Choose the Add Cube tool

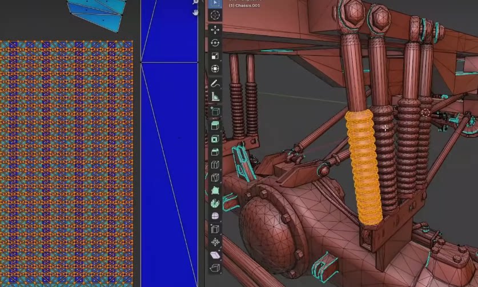pos(215,112)
